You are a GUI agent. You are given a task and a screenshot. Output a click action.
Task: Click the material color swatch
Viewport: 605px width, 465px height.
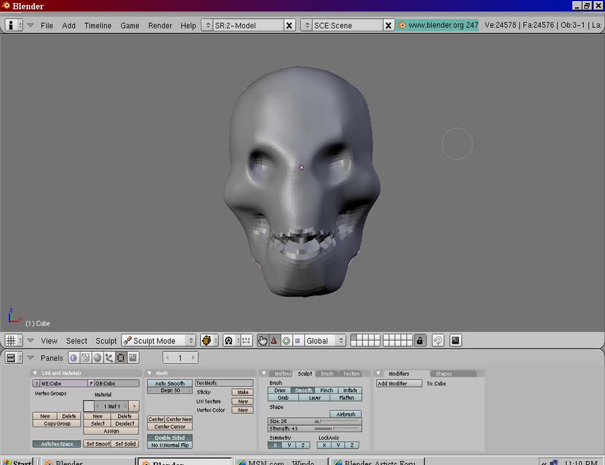point(89,406)
